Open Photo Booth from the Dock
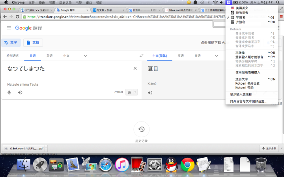 click(138, 164)
